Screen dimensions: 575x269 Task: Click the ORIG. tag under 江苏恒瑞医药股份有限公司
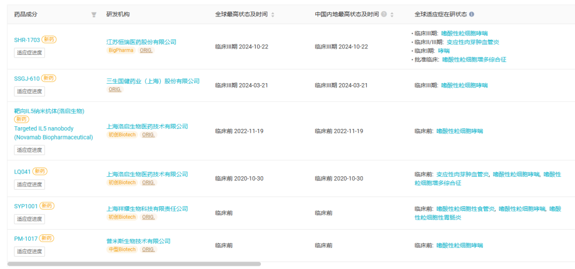pyautogui.click(x=147, y=50)
